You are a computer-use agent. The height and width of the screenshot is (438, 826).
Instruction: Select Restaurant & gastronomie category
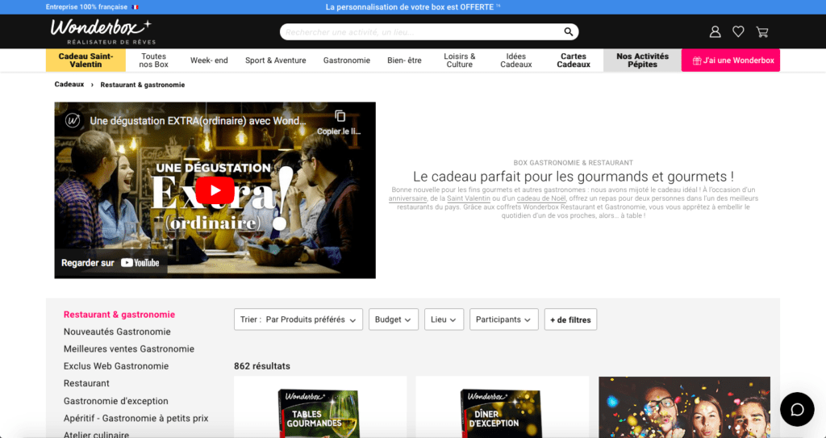(119, 315)
